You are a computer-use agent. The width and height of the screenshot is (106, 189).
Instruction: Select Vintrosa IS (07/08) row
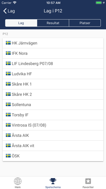53,125
